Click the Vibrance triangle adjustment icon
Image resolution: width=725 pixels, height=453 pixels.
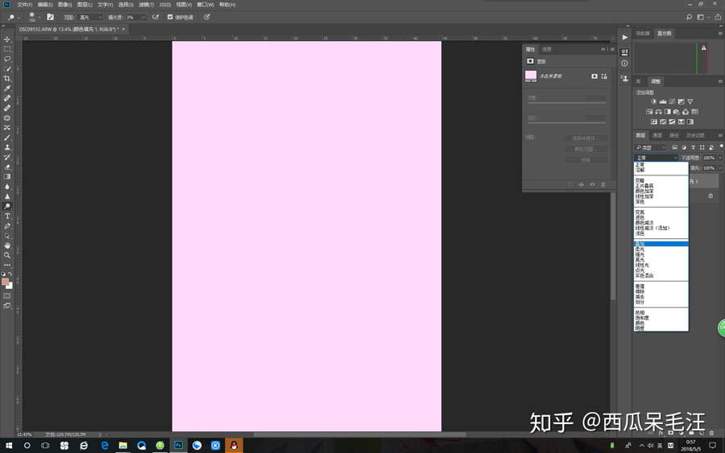click(x=690, y=101)
